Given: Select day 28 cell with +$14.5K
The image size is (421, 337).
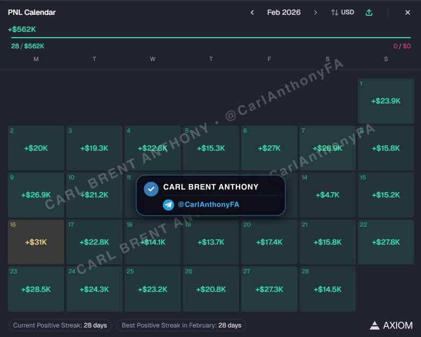Looking at the screenshot, I should 328,289.
